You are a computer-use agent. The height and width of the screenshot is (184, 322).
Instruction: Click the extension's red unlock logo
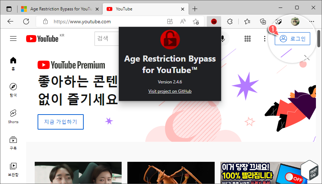pyautogui.click(x=170, y=39)
